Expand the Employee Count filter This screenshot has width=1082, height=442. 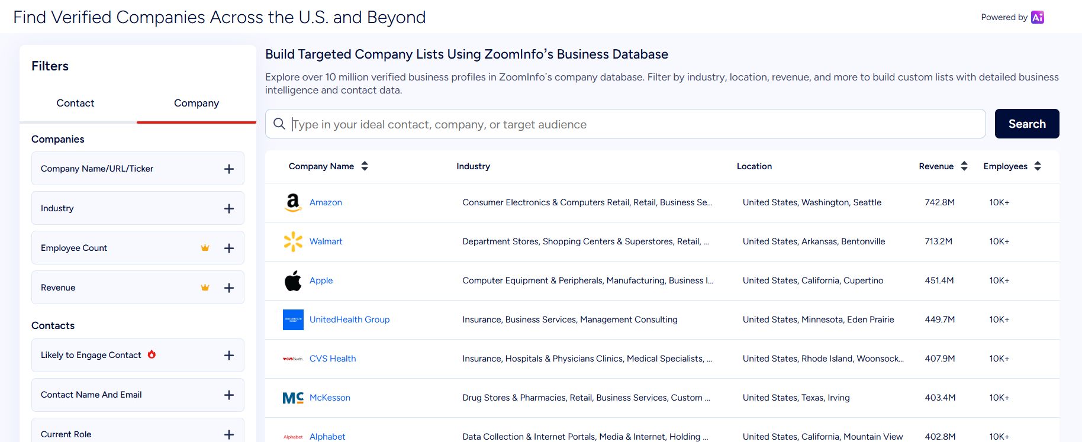point(229,248)
